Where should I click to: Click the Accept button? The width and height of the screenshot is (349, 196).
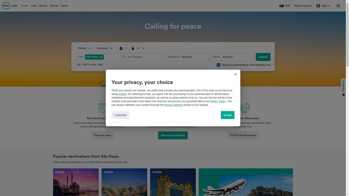(228, 115)
